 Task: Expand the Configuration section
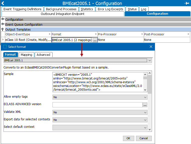(x=3, y=19)
